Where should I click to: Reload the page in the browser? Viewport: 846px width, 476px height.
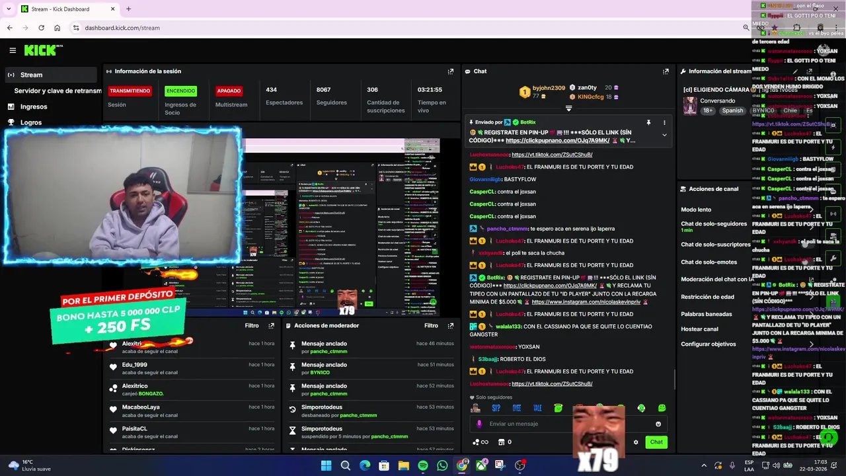41,28
